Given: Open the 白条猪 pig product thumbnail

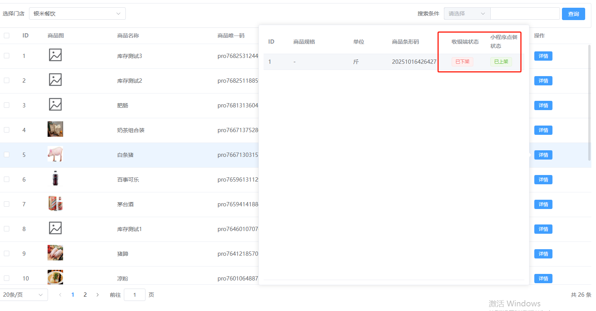Looking at the screenshot, I should (55, 154).
